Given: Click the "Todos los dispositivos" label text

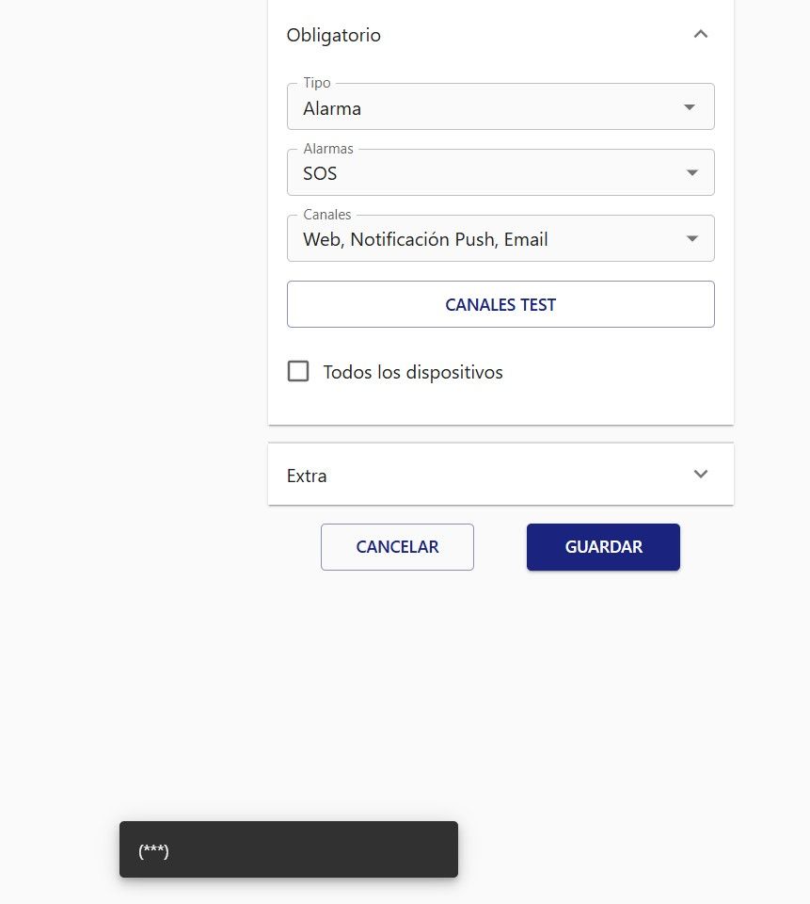Looking at the screenshot, I should click(413, 373).
